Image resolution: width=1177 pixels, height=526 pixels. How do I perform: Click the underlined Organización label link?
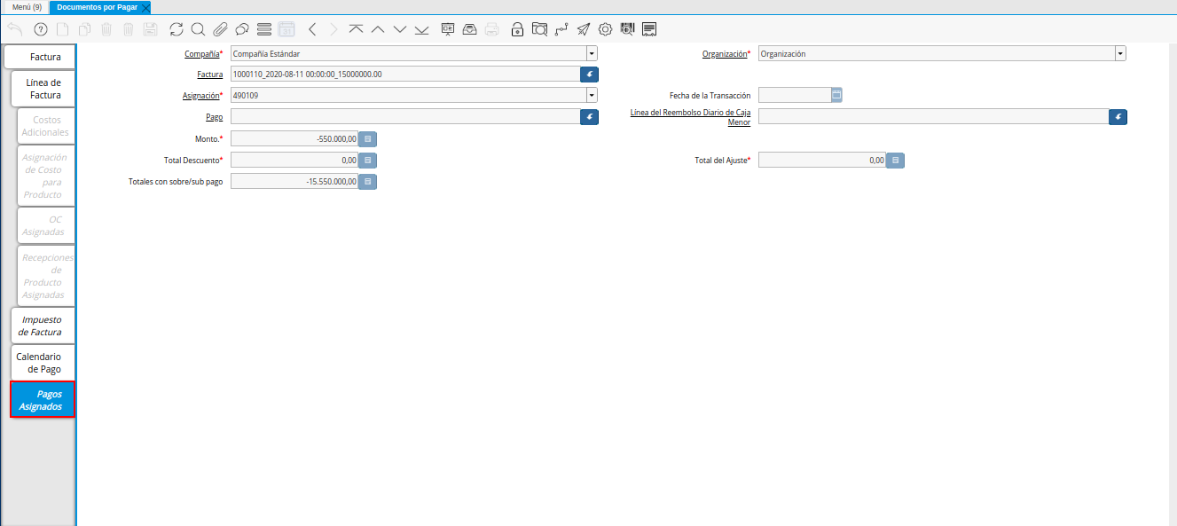click(725, 54)
